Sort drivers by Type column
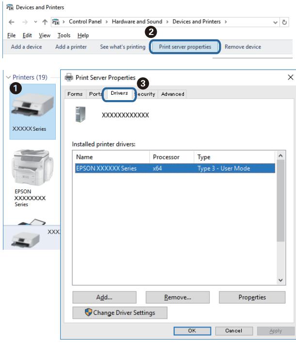This screenshot has height=343, width=296. (234, 157)
